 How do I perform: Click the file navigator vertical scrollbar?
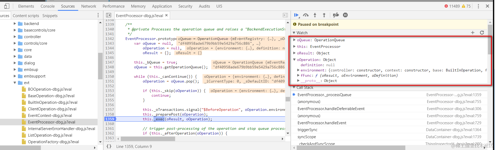click(100, 66)
